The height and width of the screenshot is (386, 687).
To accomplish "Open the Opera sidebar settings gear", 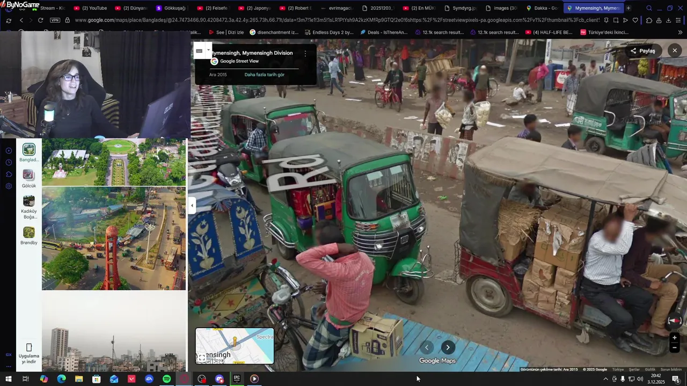I will point(9,186).
